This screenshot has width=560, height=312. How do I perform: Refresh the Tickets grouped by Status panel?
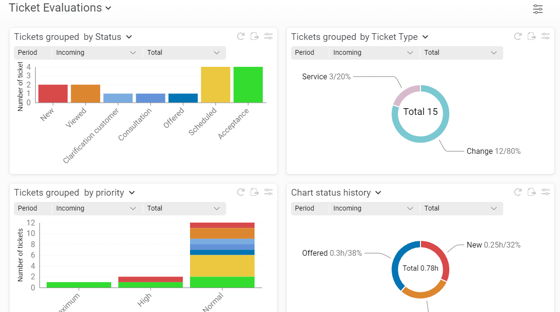tap(241, 37)
